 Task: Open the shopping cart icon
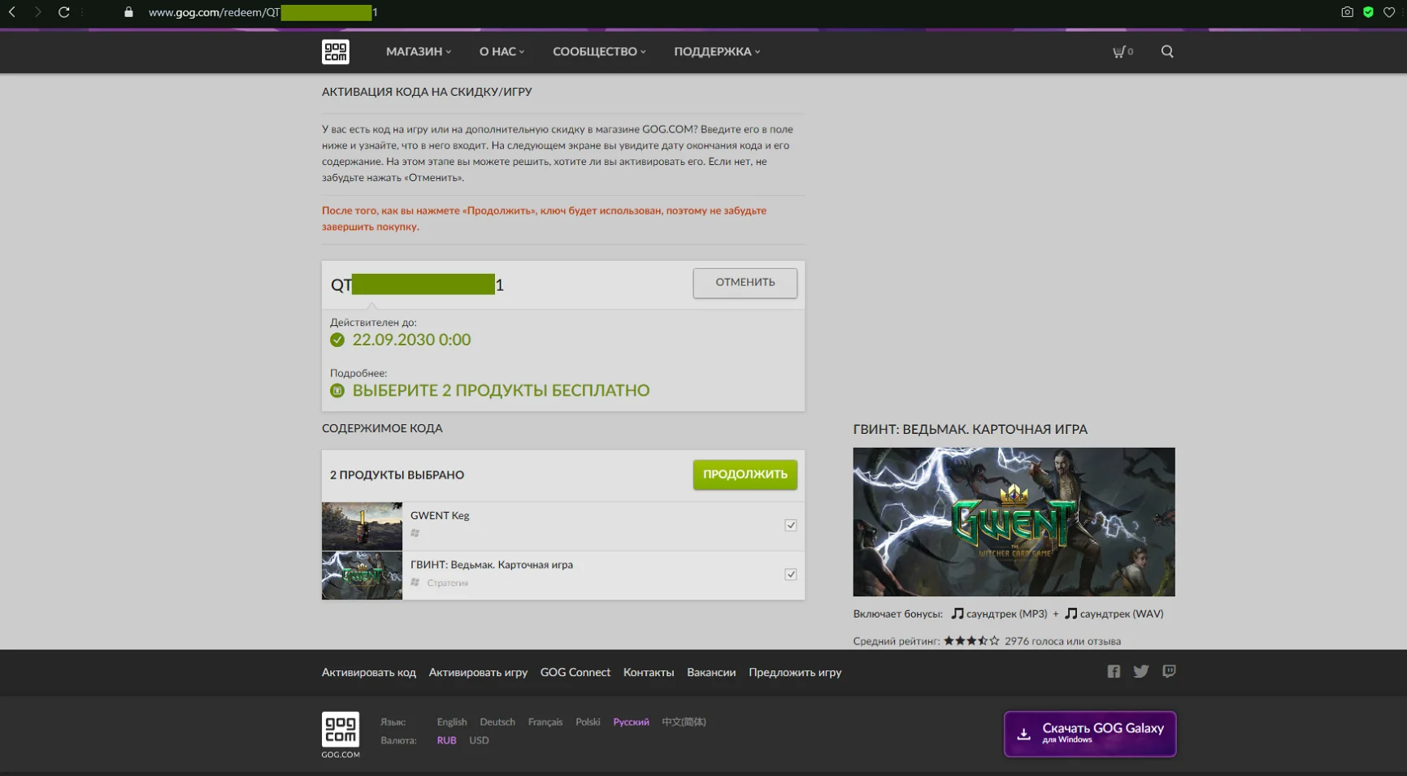(1121, 52)
